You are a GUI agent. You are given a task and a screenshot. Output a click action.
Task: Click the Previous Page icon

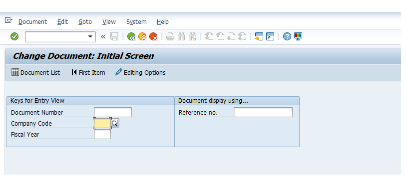tap(220, 36)
